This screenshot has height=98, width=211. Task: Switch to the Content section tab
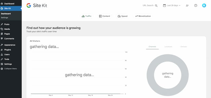104,16
